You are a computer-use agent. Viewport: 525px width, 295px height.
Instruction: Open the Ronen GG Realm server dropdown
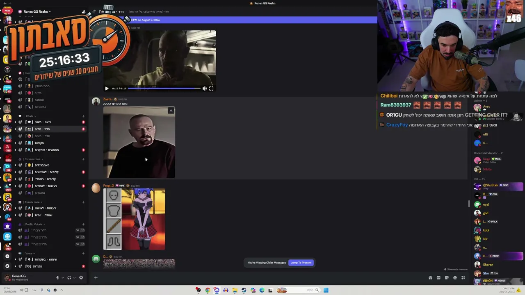click(x=37, y=11)
